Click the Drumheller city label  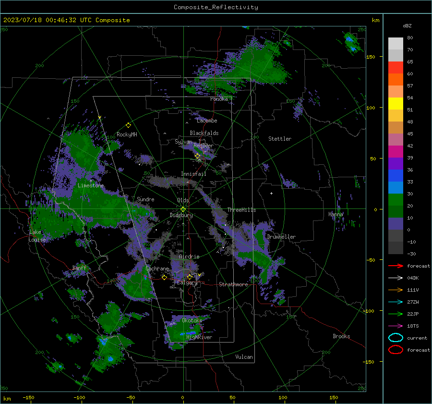pos(281,237)
